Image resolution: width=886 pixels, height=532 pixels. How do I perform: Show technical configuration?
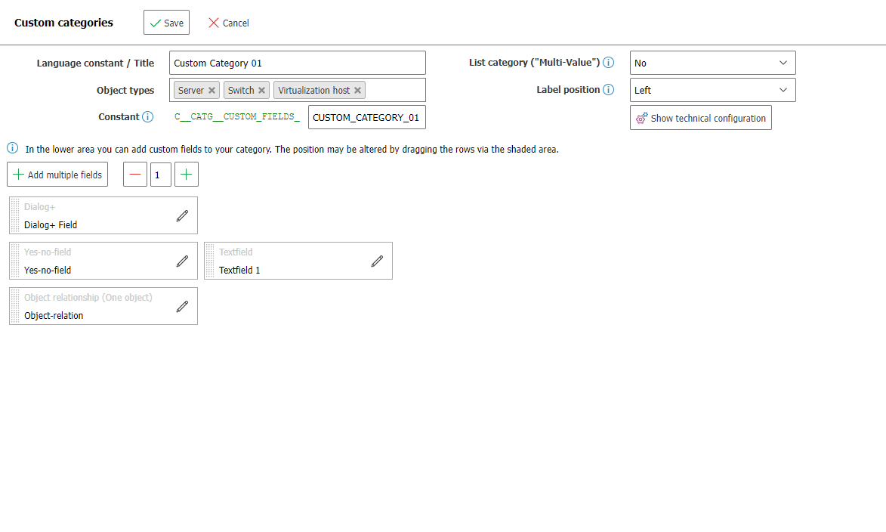(x=700, y=118)
